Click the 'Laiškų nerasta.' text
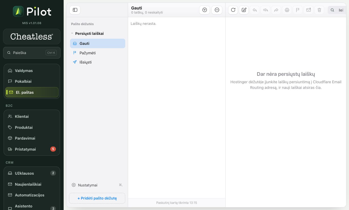The width and height of the screenshot is (349, 210). click(143, 24)
